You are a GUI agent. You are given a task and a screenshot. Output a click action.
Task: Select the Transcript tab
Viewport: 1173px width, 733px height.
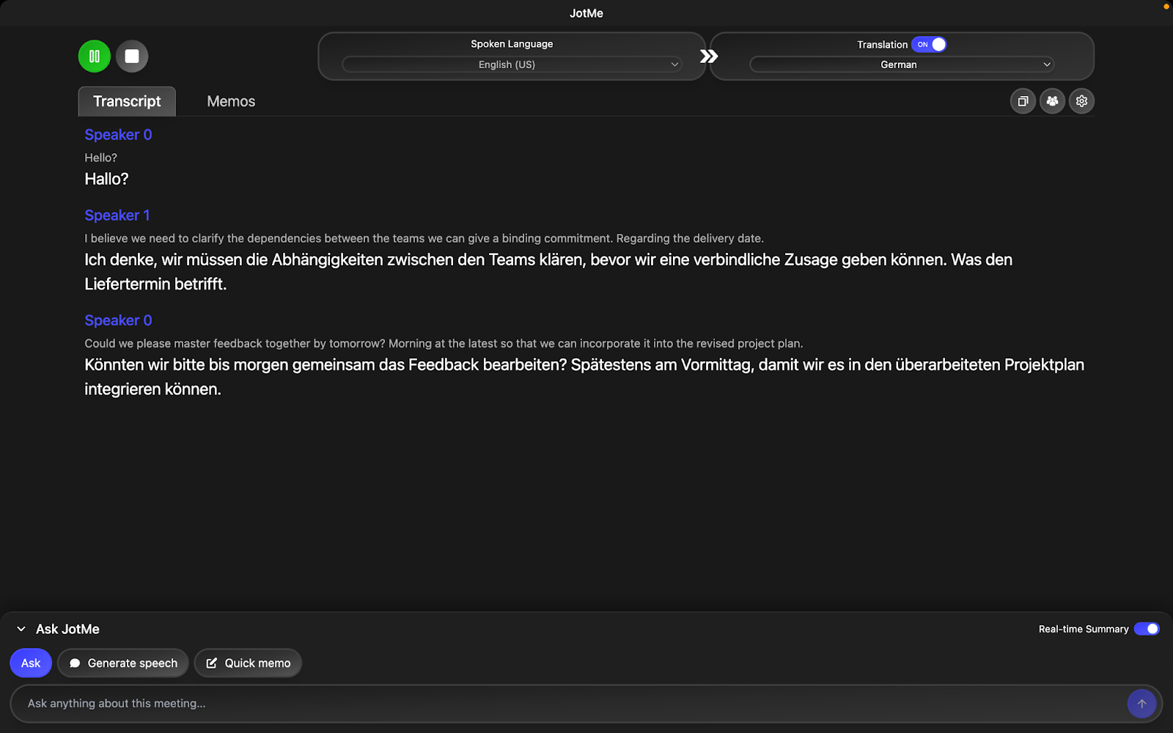(x=126, y=101)
